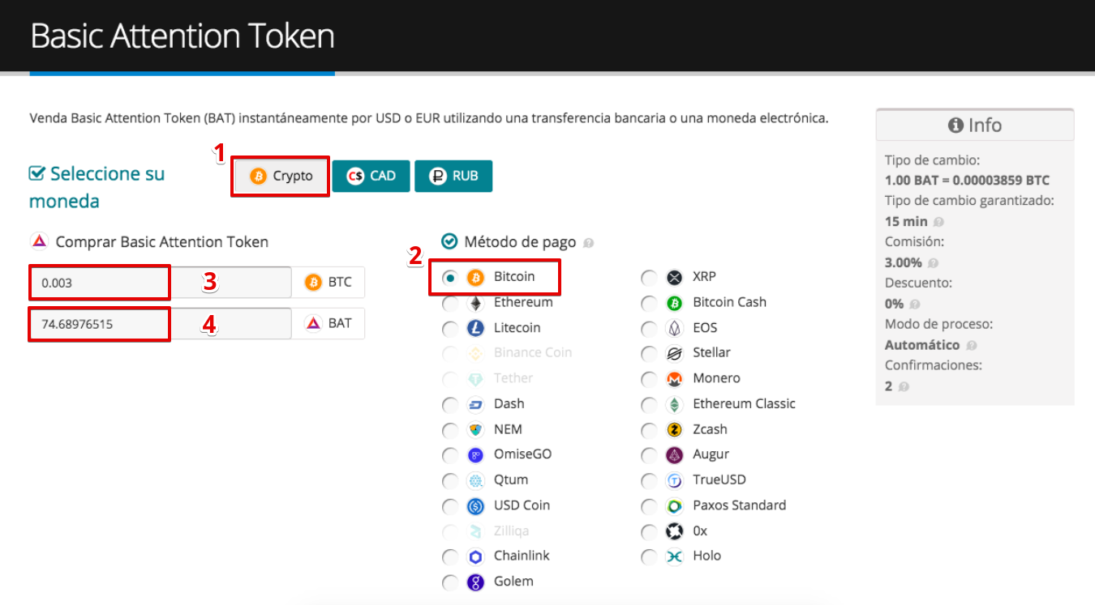
Task: Click the BAT amount input field
Action: coord(161,323)
